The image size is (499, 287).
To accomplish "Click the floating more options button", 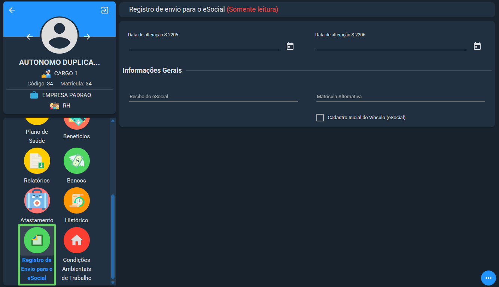I will [x=488, y=278].
